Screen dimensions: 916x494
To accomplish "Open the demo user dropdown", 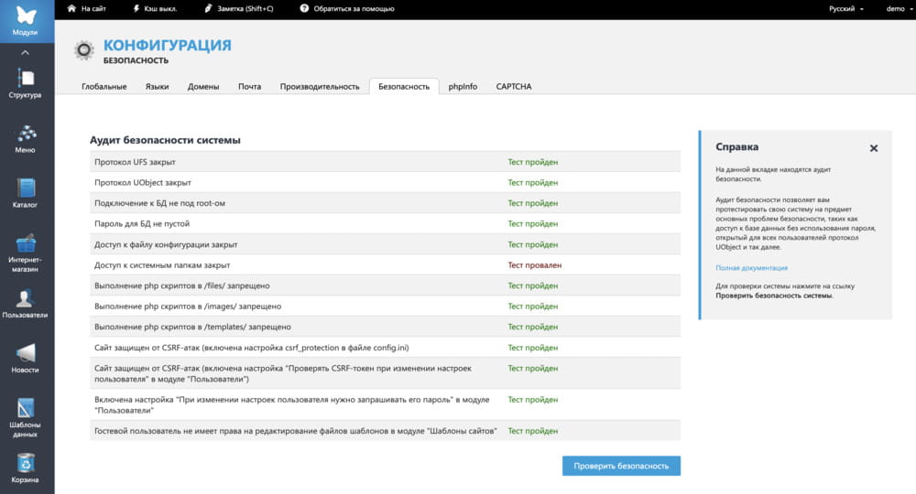I will coord(898,8).
